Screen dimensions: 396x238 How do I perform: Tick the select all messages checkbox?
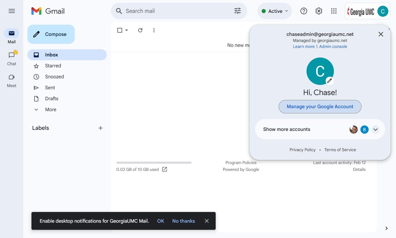(x=120, y=30)
